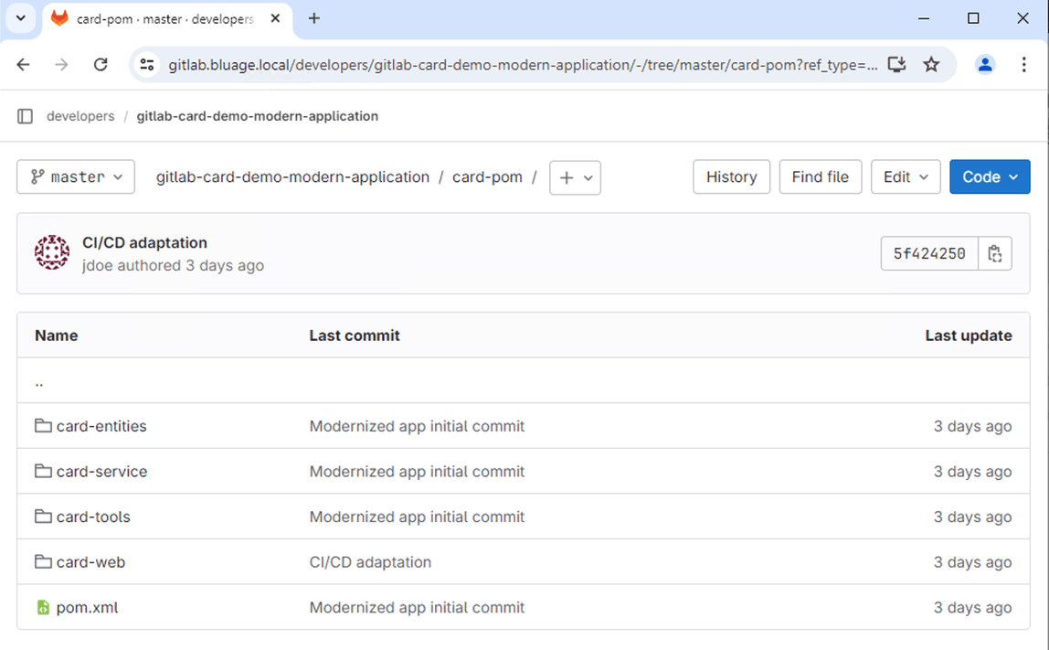
Task: Open the master branch selector
Action: pyautogui.click(x=76, y=176)
